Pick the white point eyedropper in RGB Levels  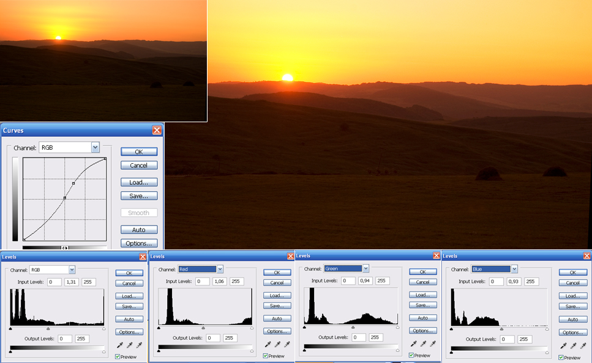pyautogui.click(x=139, y=345)
